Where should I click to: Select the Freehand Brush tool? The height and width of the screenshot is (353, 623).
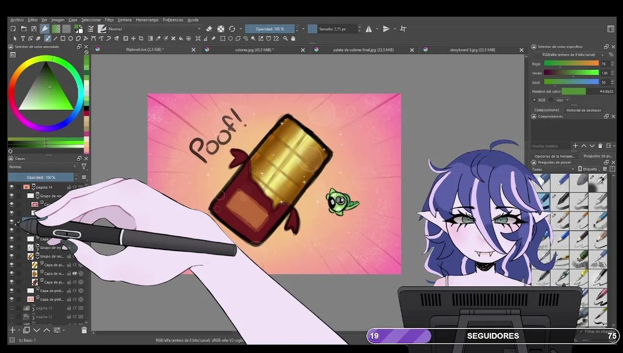[48, 38]
